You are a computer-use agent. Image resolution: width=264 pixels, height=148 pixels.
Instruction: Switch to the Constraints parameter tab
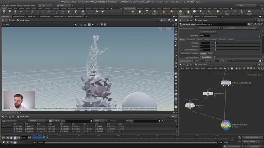click(x=191, y=39)
